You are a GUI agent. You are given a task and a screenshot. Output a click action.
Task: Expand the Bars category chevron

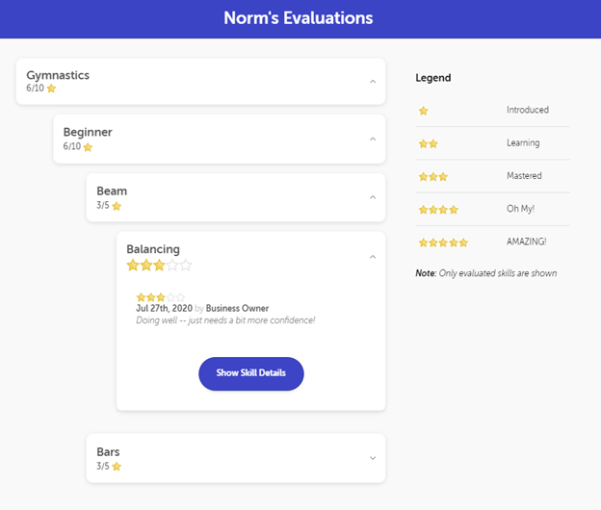click(x=373, y=458)
